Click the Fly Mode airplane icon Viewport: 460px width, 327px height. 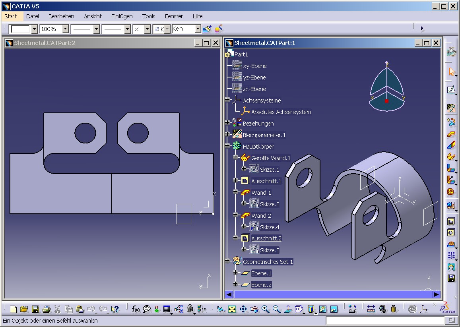point(221,309)
